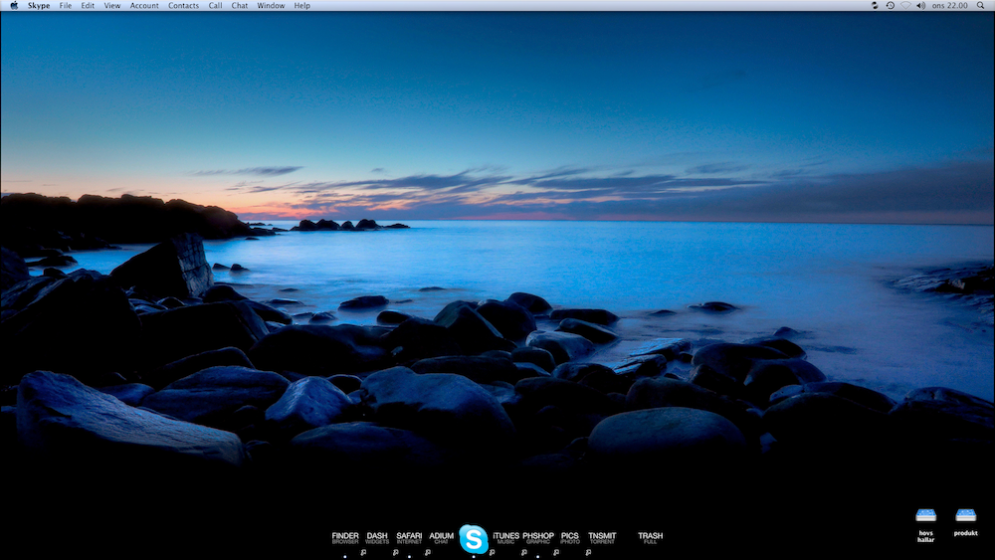
Task: Open Adium chat from the dock
Action: [441, 537]
